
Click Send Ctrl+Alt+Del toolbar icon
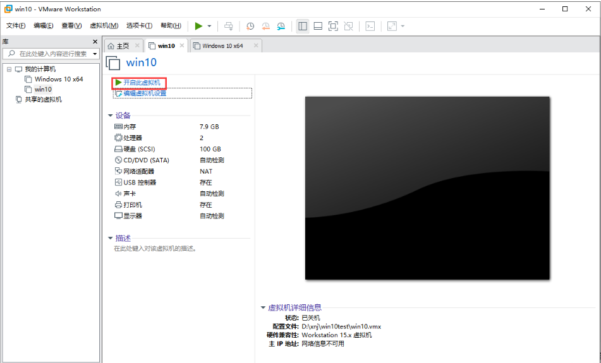228,26
